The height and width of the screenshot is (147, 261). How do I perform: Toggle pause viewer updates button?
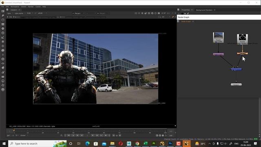click(x=159, y=13)
